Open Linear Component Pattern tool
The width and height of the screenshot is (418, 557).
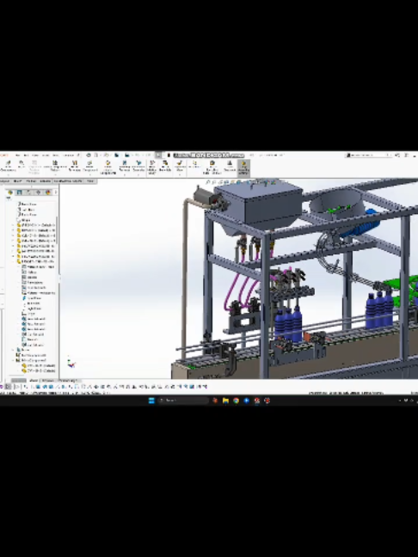tap(55, 166)
